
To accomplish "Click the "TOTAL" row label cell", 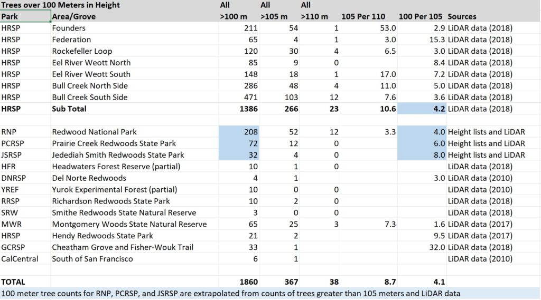I will [x=13, y=282].
